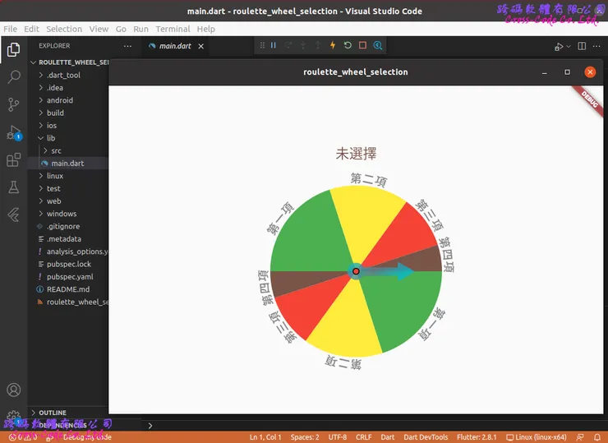Open the Widget Inspector icon

click(378, 45)
